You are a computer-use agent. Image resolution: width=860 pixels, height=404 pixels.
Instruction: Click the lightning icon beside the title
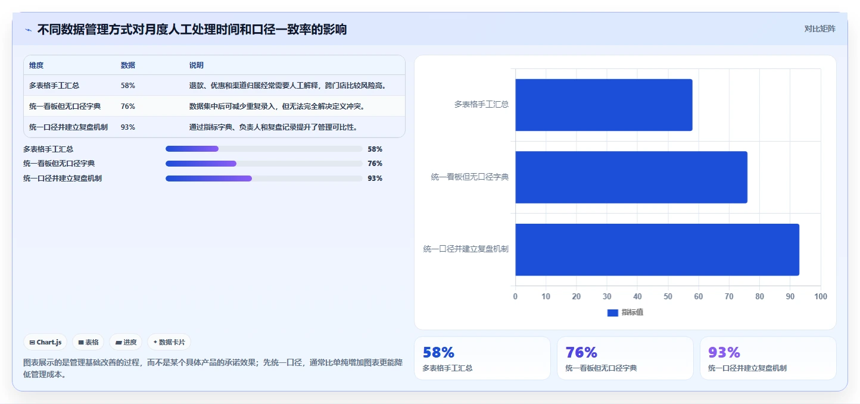(x=29, y=30)
